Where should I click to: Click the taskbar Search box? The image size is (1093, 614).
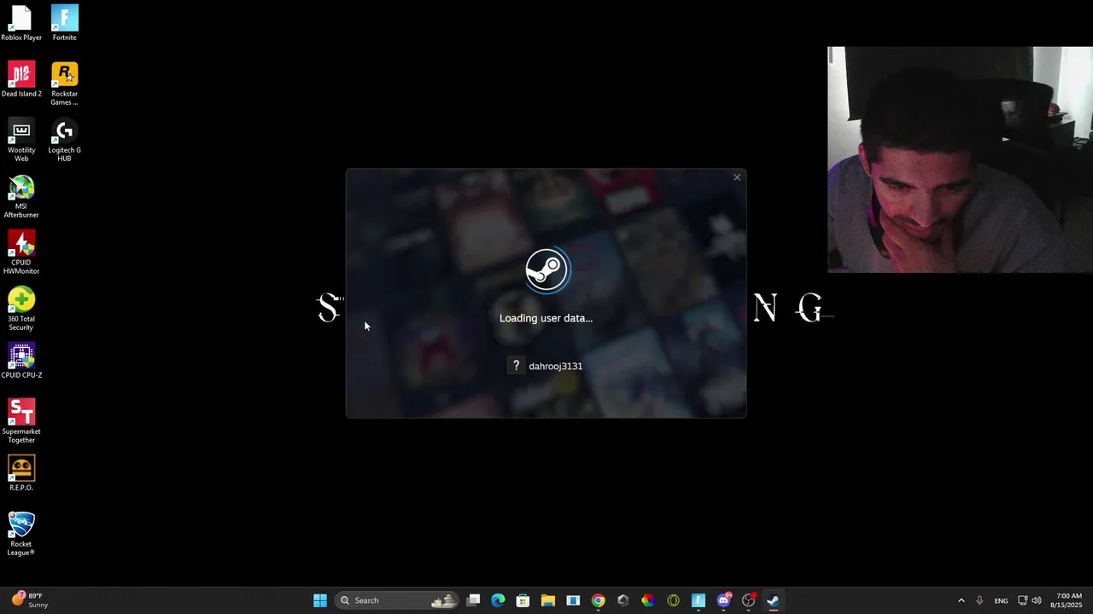pyautogui.click(x=397, y=600)
